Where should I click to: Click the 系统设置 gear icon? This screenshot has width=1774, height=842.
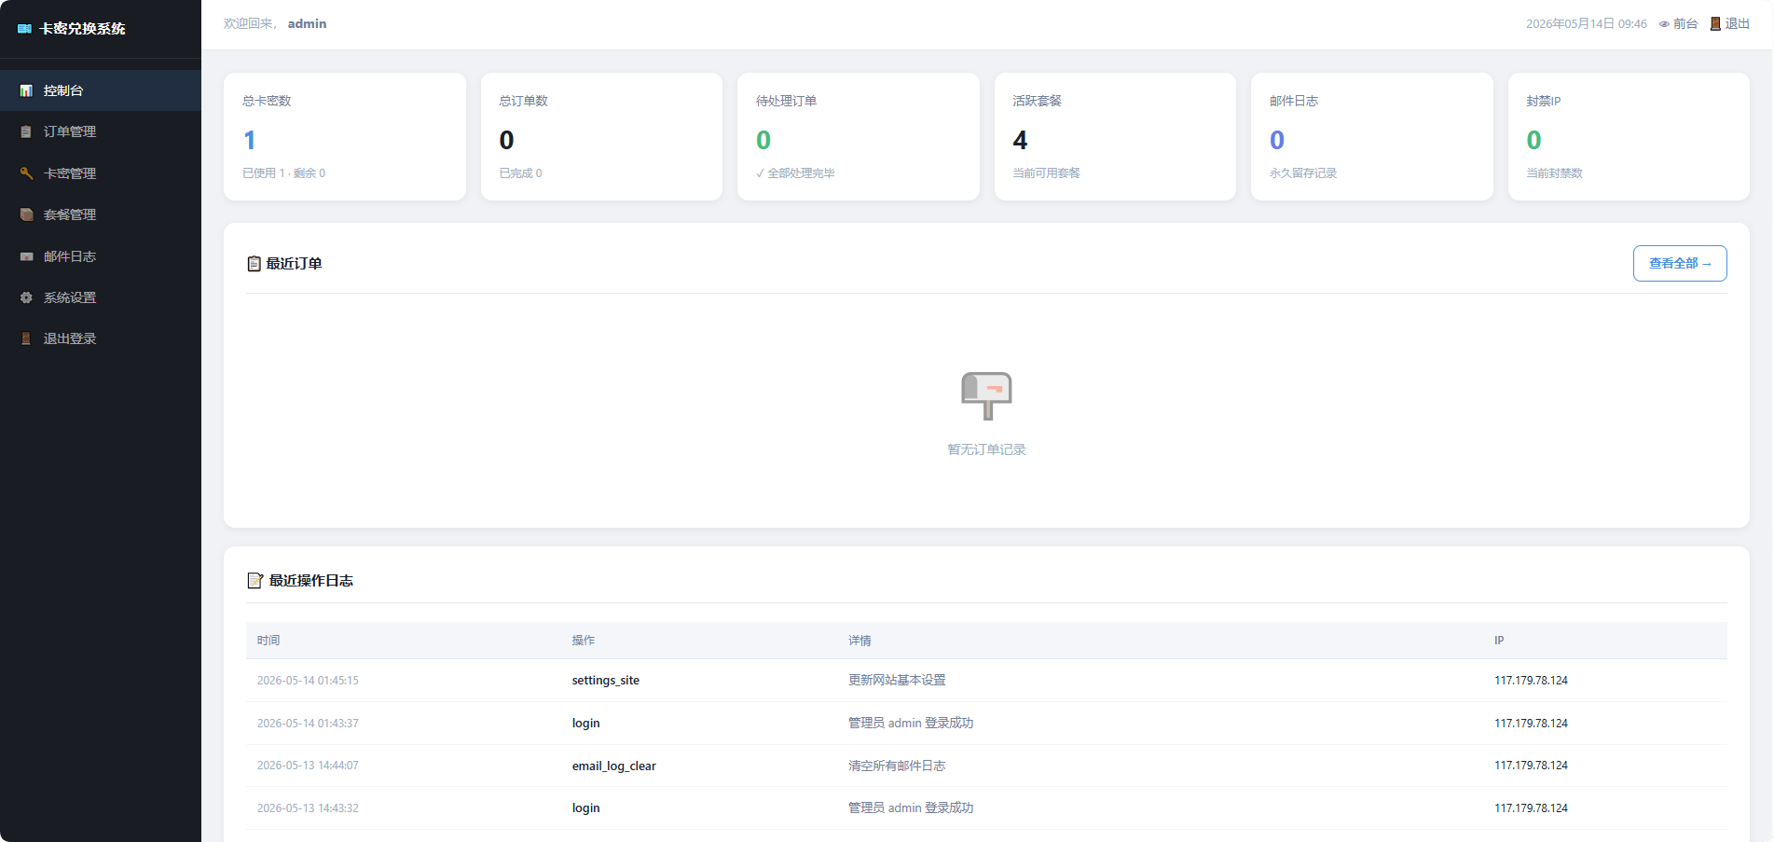click(26, 297)
